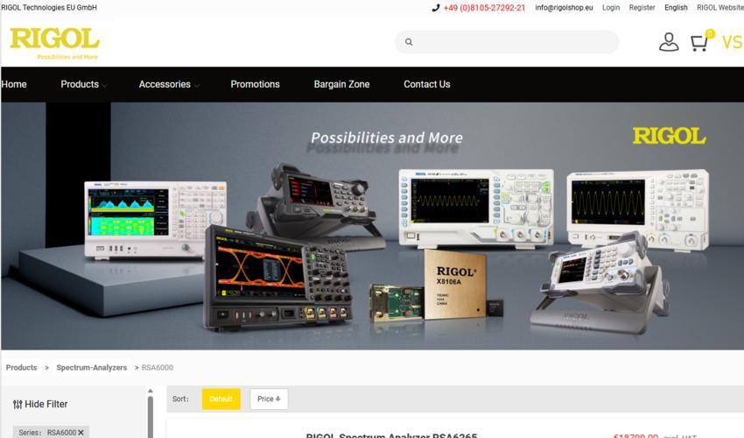The width and height of the screenshot is (744, 438).
Task: Visit the RIGOL Website link
Action: 719,8
